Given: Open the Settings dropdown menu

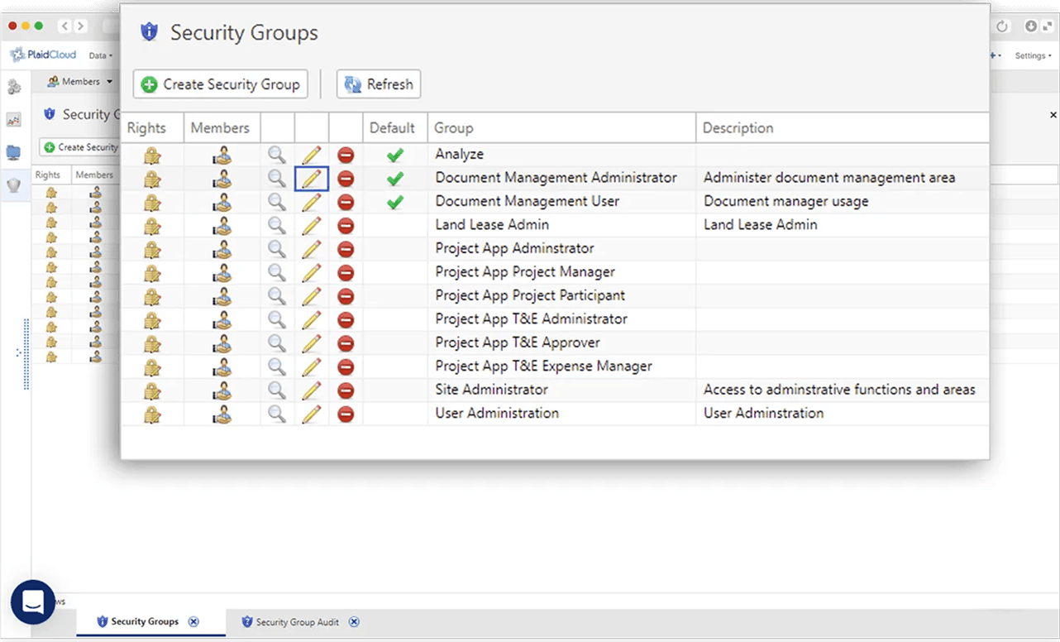Looking at the screenshot, I should click(1034, 56).
